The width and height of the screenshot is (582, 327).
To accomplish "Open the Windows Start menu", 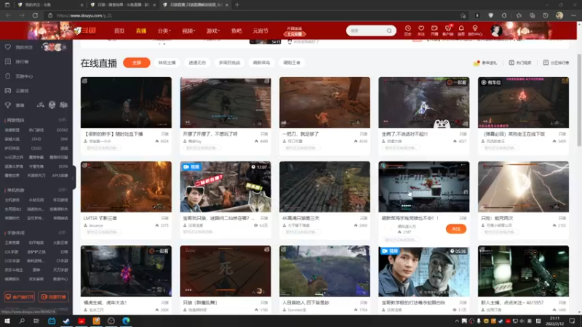I will [x=7, y=321].
